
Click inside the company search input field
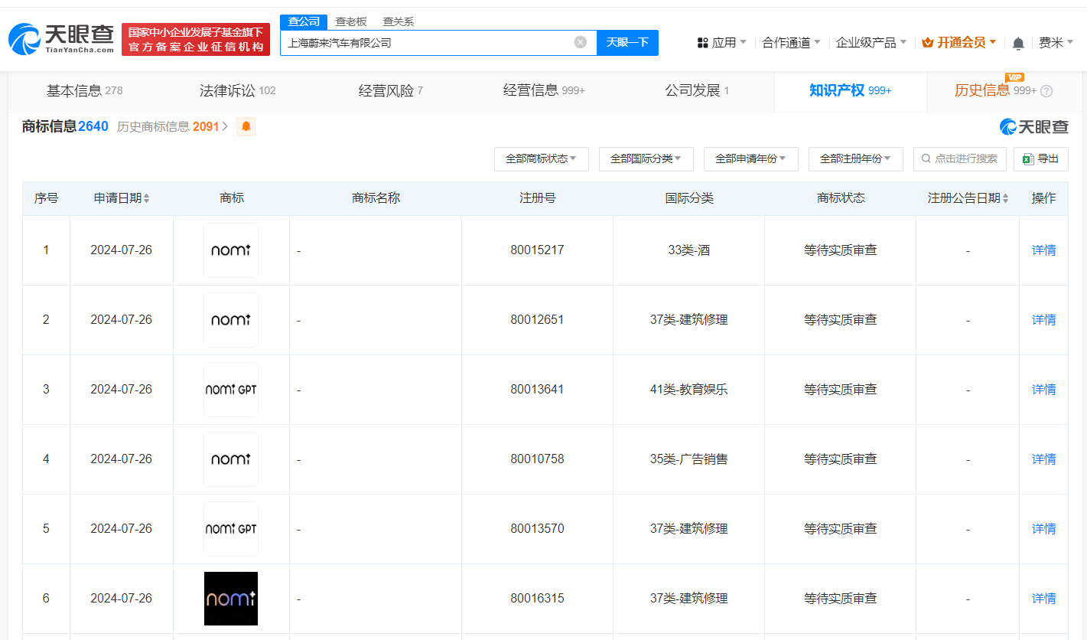(428, 42)
